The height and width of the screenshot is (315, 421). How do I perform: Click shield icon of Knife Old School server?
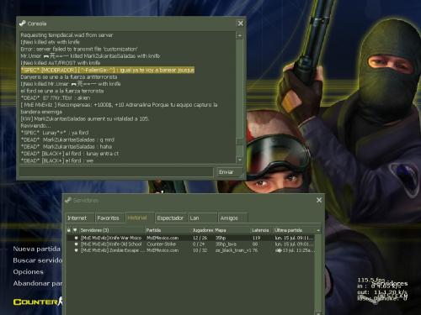pos(76,244)
